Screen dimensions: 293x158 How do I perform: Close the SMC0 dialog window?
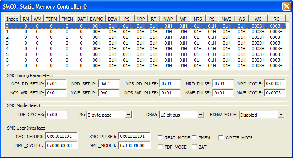click(x=287, y=6)
